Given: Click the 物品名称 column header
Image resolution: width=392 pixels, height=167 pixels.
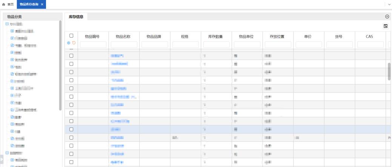Looking at the screenshot, I should [124, 36].
